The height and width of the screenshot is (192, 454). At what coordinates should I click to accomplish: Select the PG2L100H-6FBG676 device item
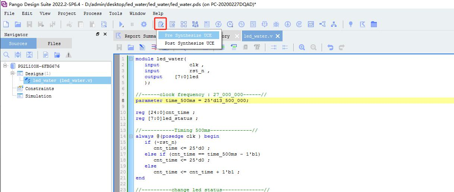[39, 66]
